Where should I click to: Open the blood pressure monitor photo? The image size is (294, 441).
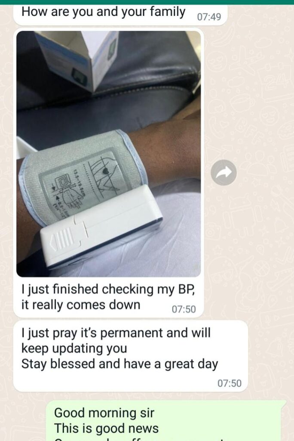point(109,154)
